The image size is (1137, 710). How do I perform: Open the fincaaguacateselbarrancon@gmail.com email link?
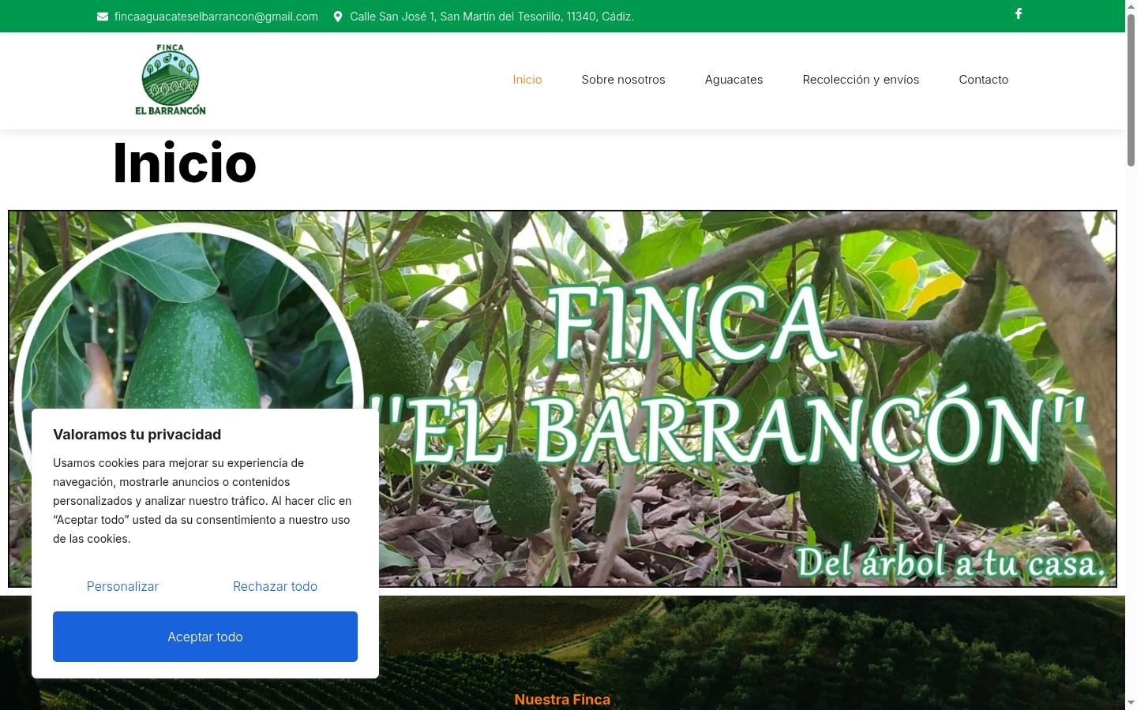pos(216,17)
